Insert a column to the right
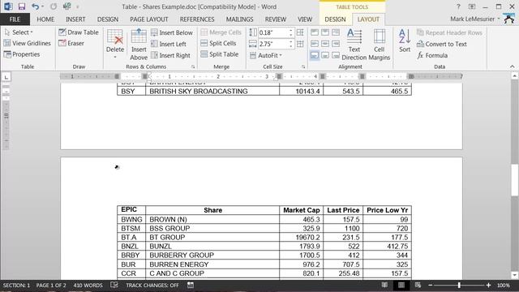This screenshot has width=519, height=292. tap(170, 55)
